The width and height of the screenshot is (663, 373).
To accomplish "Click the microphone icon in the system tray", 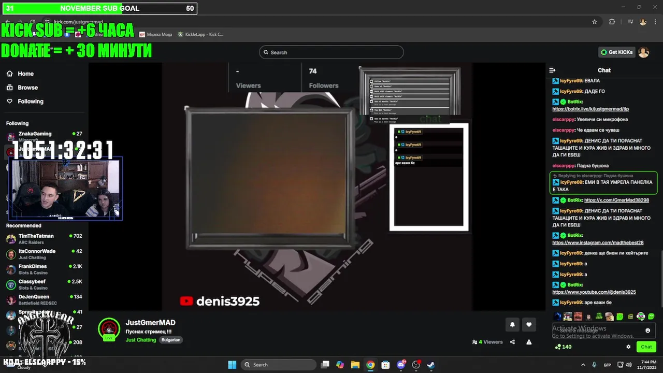I will 595,365.
